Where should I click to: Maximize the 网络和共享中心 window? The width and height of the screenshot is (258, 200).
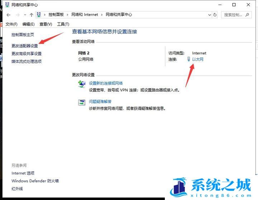click(234, 5)
